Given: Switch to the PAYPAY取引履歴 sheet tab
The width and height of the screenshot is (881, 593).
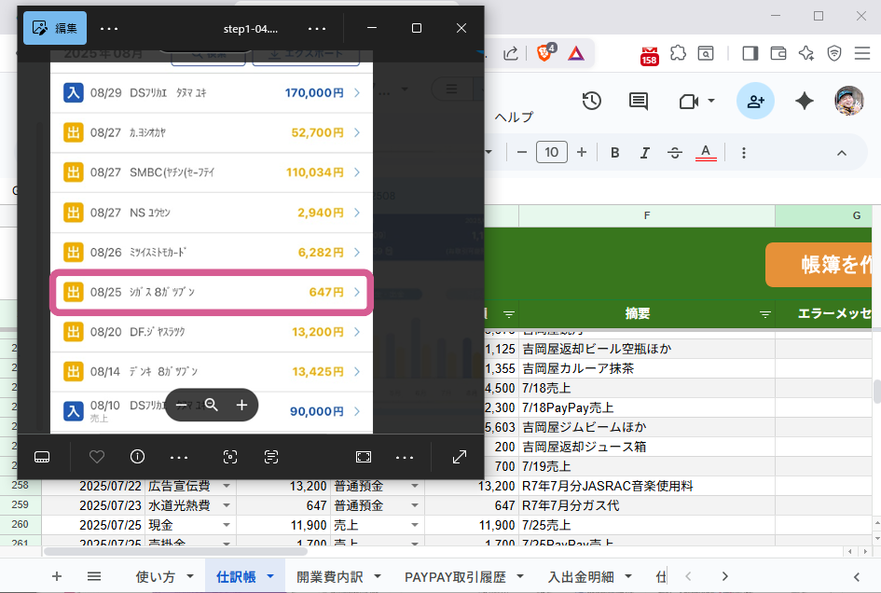Looking at the screenshot, I should point(457,576).
